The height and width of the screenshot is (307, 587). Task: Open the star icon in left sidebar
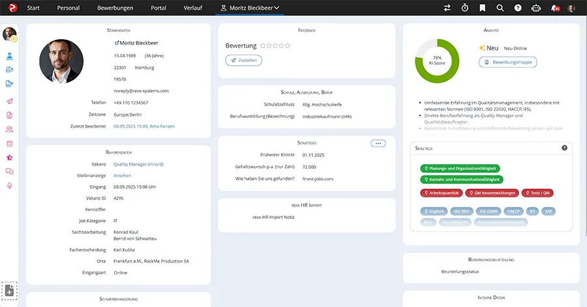pyautogui.click(x=10, y=158)
